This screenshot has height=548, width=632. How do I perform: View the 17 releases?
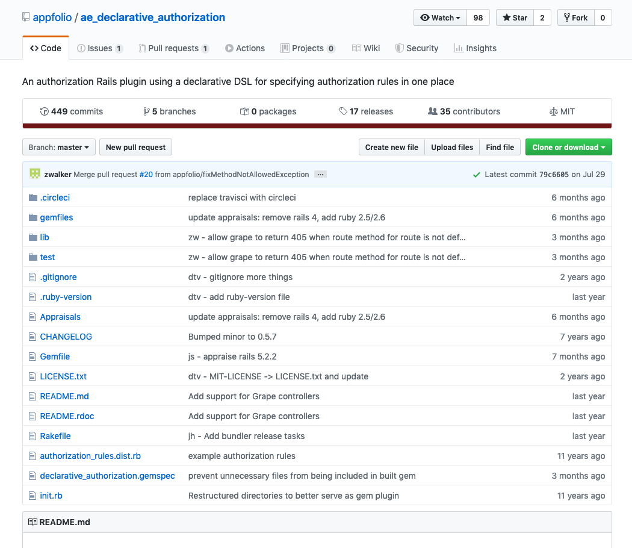point(367,111)
